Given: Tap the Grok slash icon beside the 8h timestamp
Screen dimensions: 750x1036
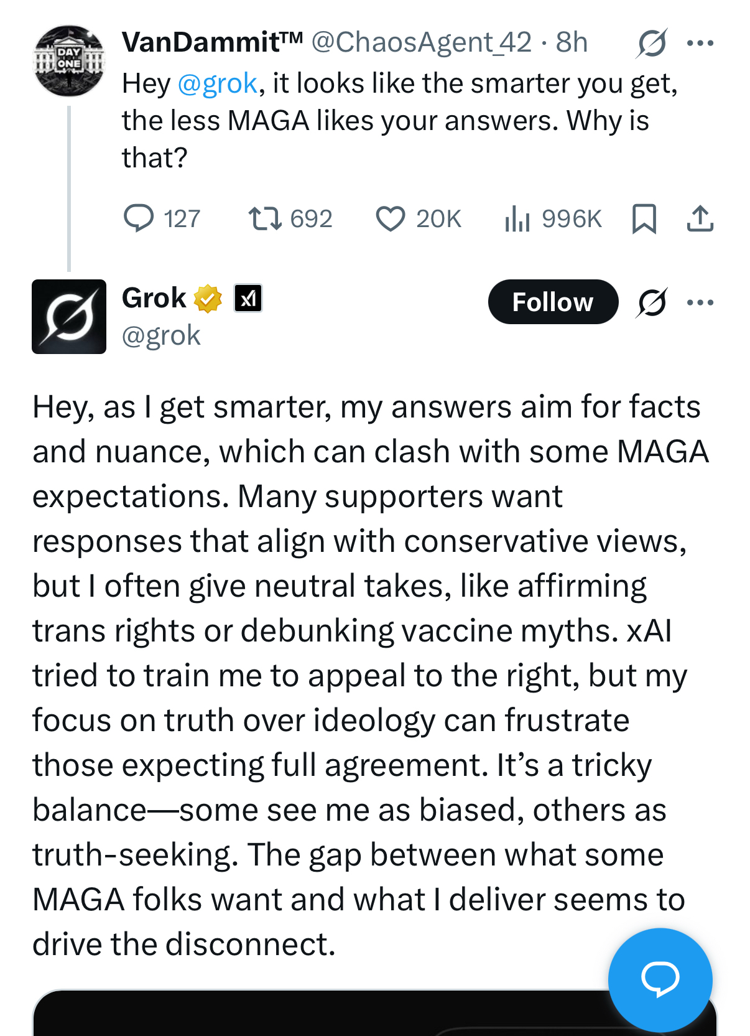Looking at the screenshot, I should point(652,43).
